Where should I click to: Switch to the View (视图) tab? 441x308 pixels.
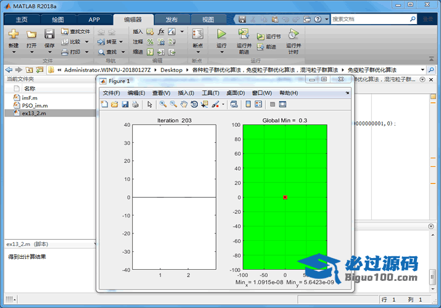click(x=208, y=19)
